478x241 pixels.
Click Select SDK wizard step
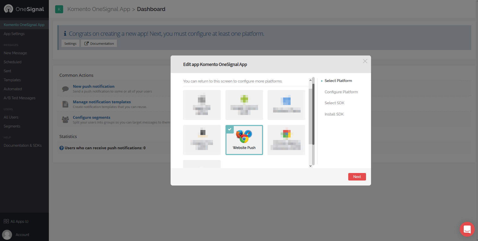pyautogui.click(x=334, y=103)
